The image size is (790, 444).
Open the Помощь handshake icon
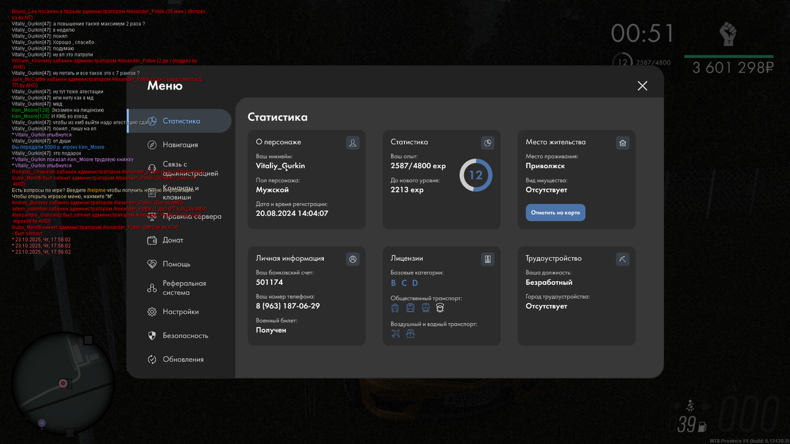tap(152, 264)
